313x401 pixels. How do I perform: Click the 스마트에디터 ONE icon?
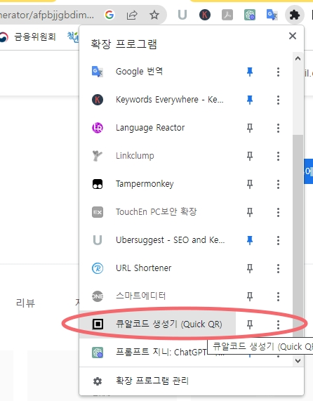(x=98, y=296)
